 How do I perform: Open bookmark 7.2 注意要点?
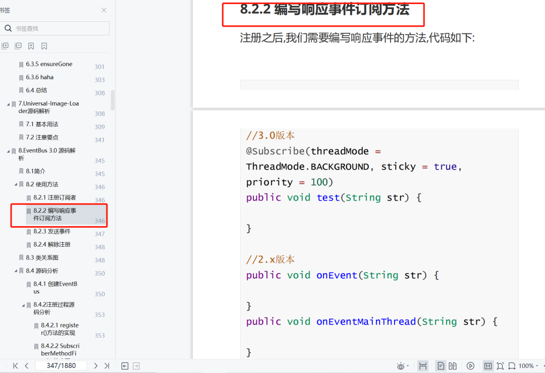[x=42, y=137]
